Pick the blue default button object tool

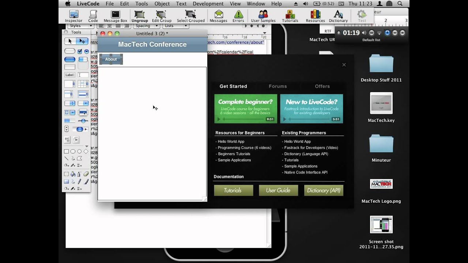coord(70,60)
